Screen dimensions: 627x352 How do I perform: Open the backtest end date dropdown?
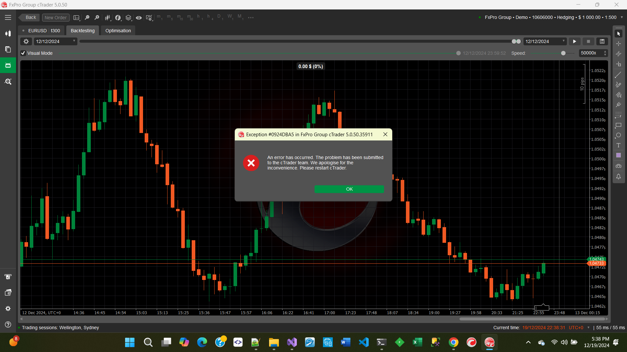click(x=545, y=41)
